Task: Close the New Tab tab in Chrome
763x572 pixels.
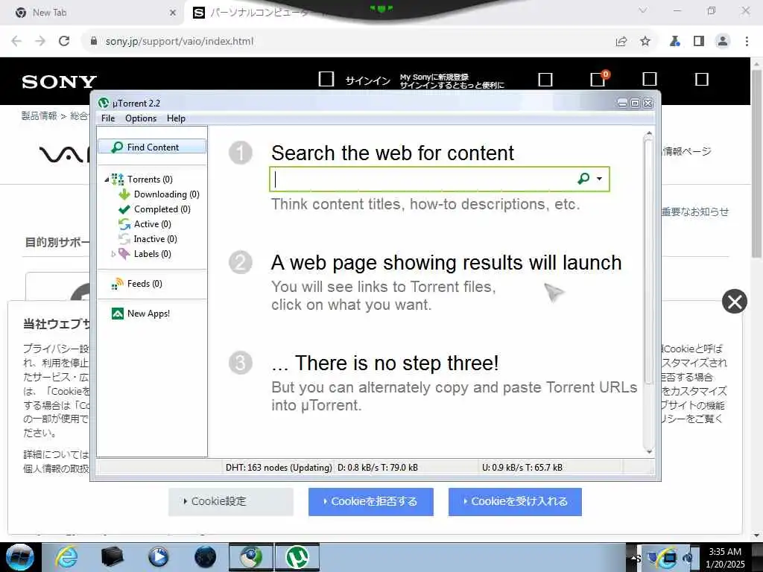Action: pos(172,13)
